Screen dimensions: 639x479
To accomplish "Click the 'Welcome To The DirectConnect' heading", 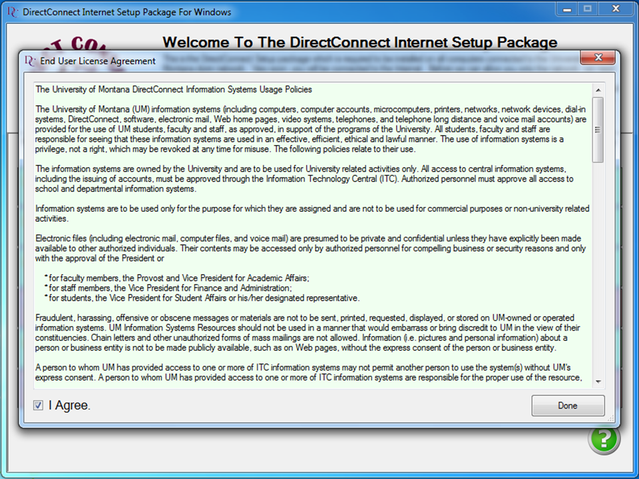I will pyautogui.click(x=360, y=43).
